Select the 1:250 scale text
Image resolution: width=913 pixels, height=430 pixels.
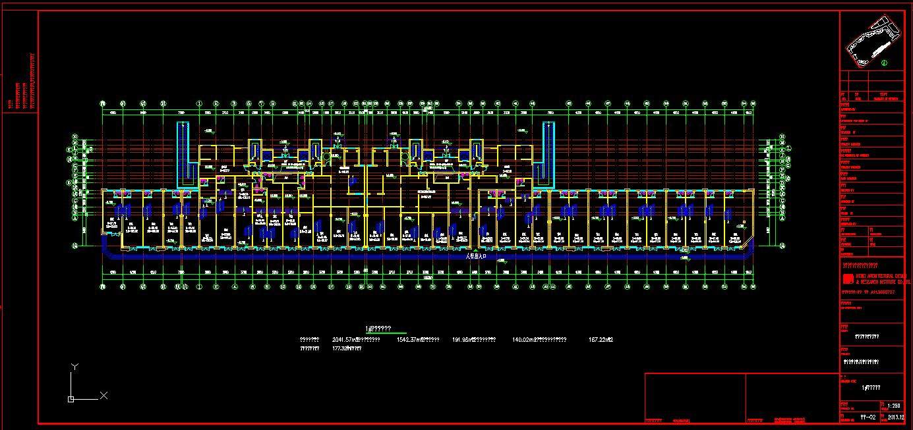click(894, 406)
